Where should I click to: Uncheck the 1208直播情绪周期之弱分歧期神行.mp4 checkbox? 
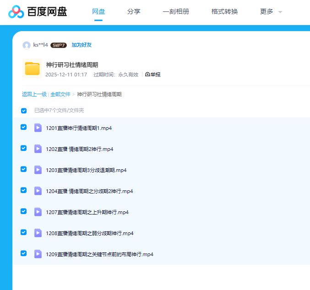24,232
